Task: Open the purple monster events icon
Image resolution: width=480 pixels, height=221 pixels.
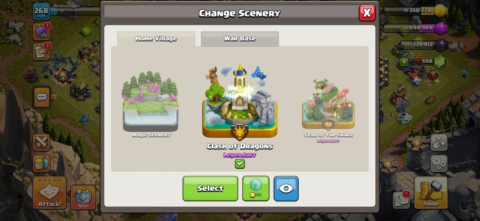Action: pos(41,31)
